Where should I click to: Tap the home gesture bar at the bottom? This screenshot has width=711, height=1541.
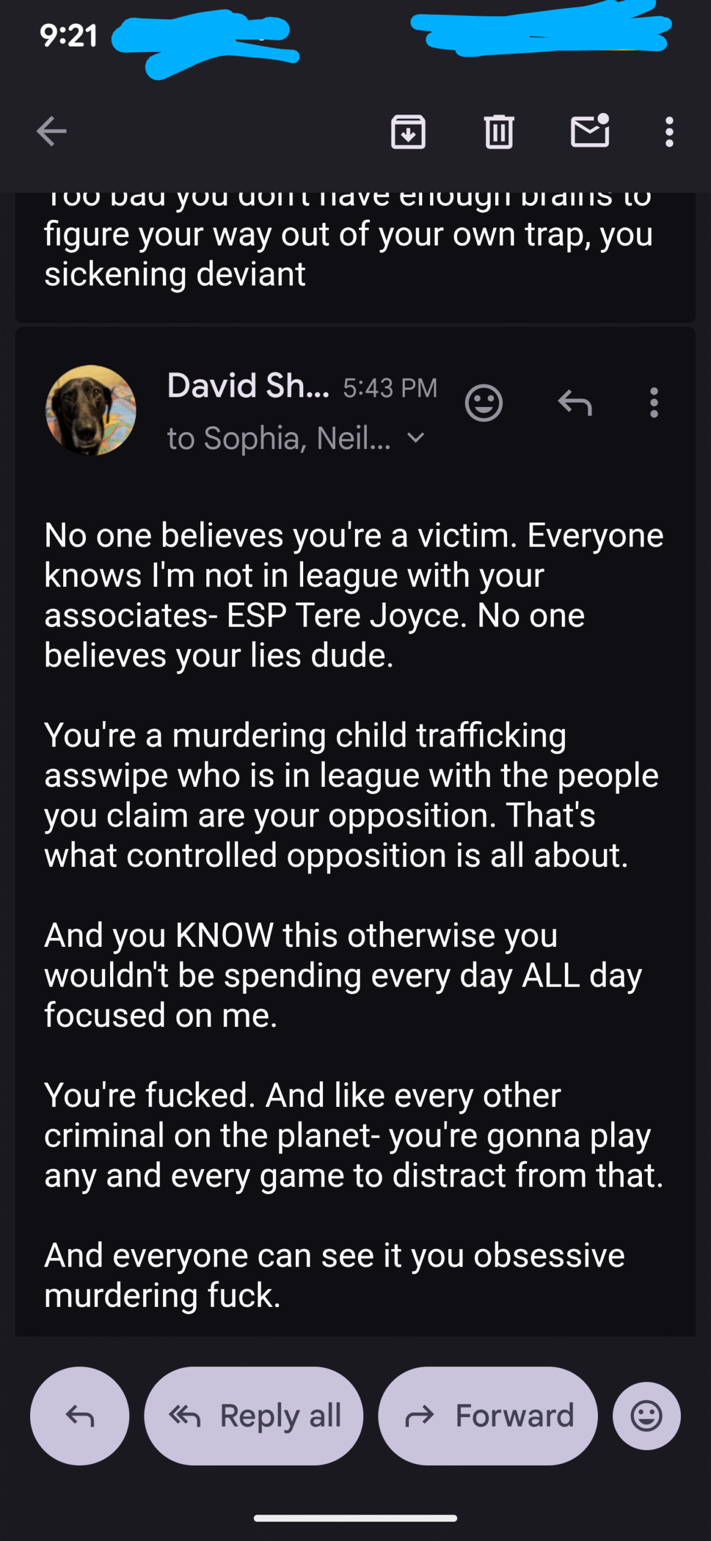[x=355, y=1518]
